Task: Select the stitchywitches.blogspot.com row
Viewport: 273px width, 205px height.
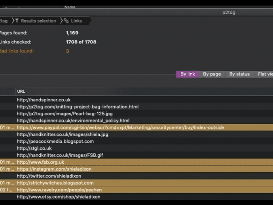Action: (136, 183)
